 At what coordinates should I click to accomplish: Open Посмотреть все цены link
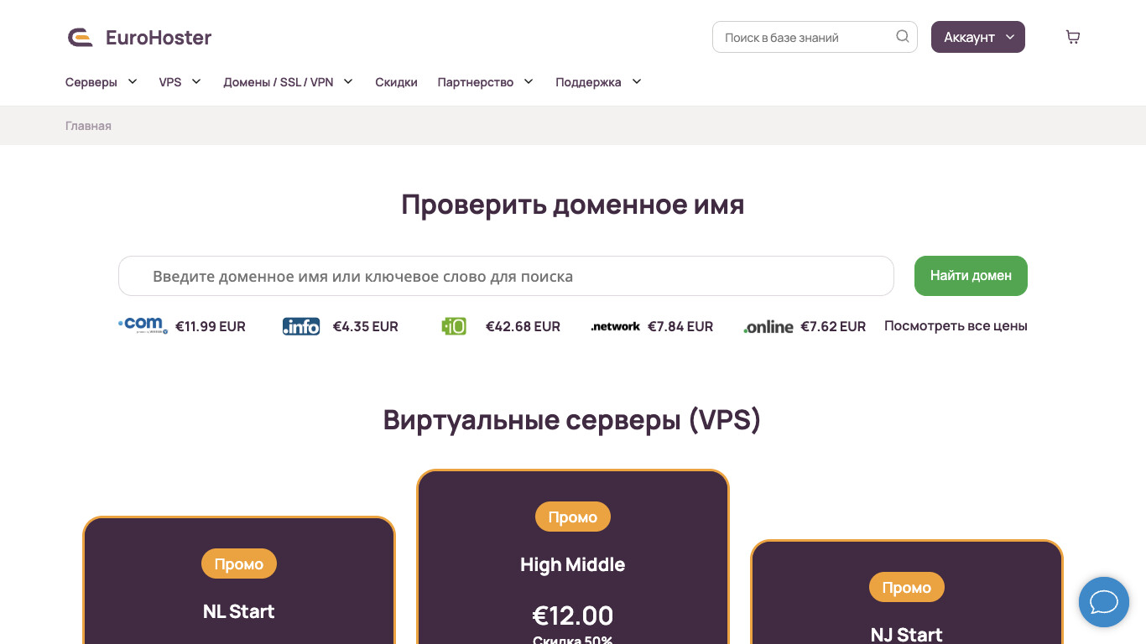pos(956,325)
